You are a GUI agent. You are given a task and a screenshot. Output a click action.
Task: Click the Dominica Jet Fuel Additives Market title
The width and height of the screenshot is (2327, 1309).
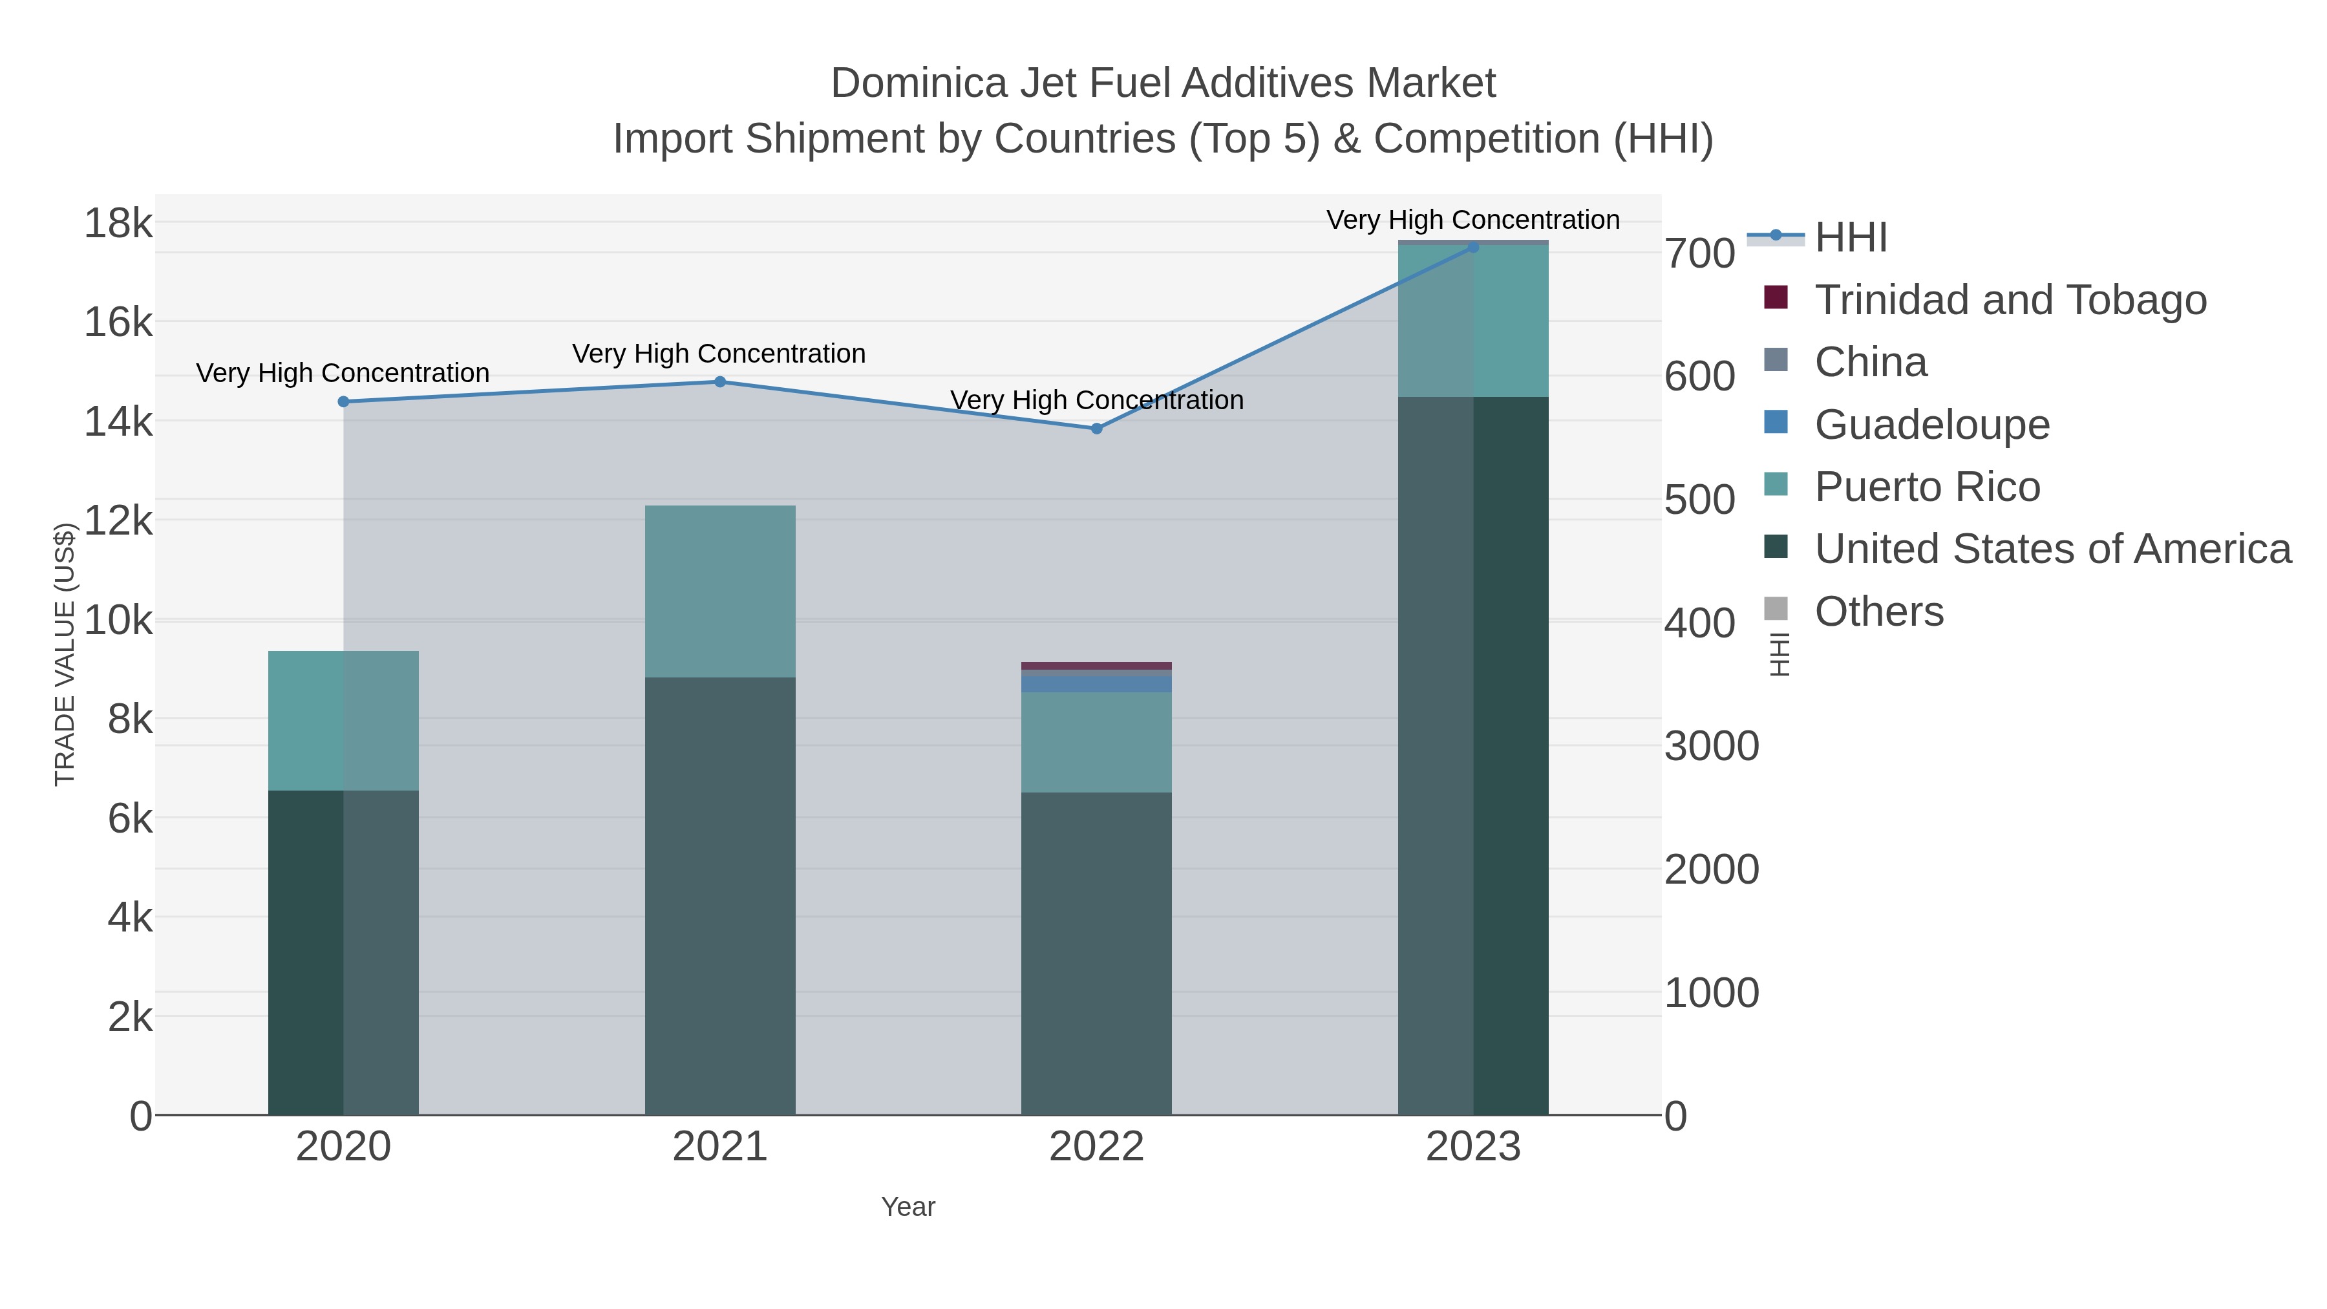coord(1163,83)
